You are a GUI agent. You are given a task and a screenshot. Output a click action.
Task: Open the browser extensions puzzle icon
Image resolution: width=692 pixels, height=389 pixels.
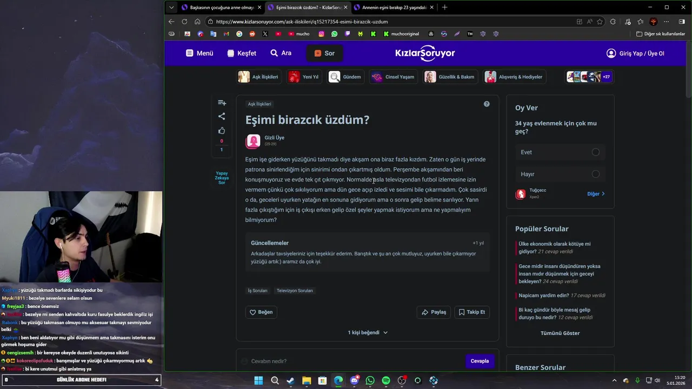pos(613,22)
